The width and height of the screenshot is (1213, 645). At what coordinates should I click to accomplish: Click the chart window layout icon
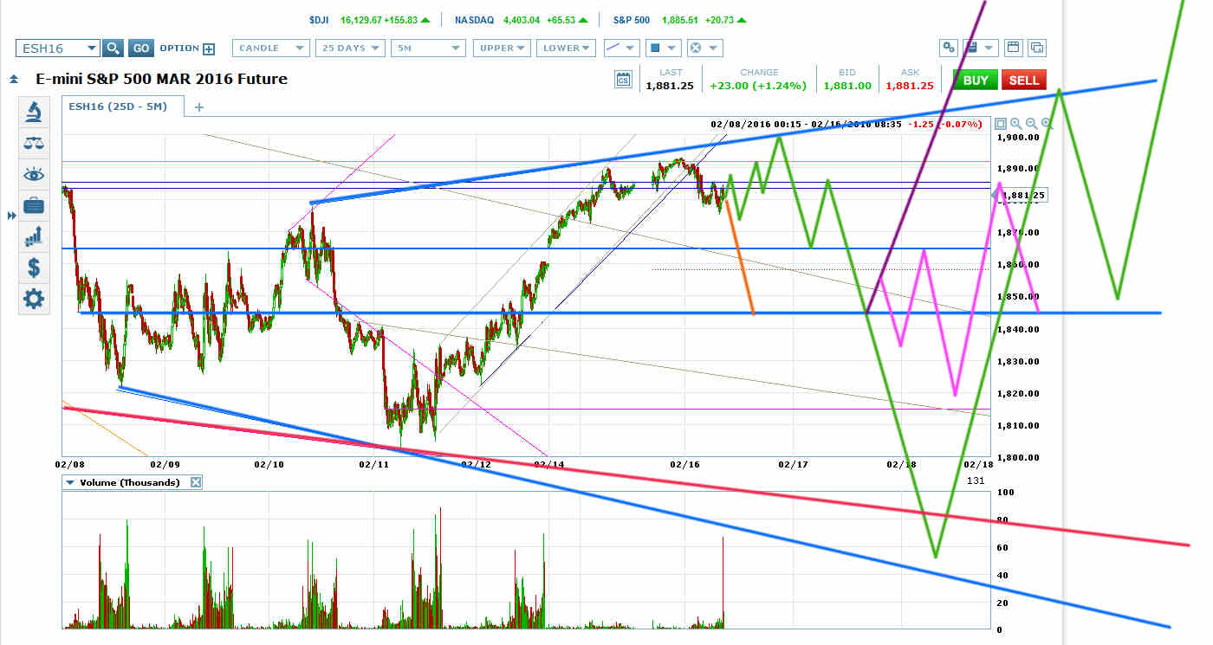click(x=1013, y=48)
